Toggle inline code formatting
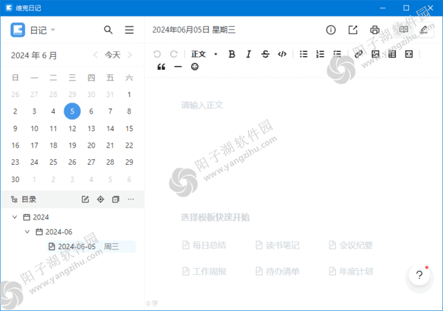 point(282,54)
